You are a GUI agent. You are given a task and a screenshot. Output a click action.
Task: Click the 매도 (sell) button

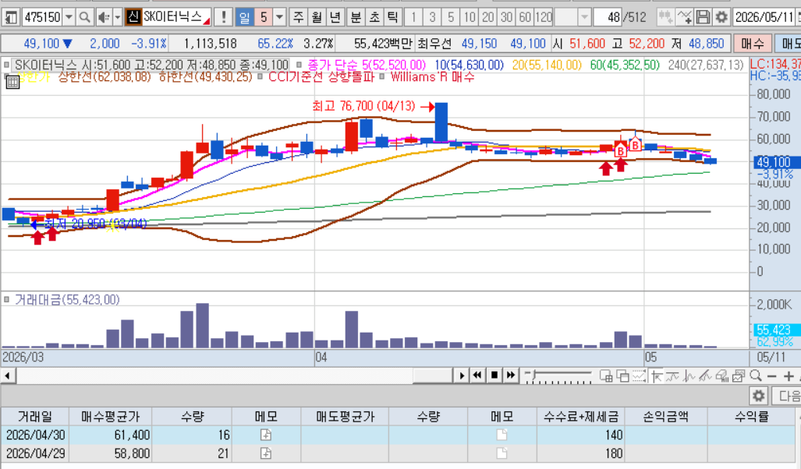click(789, 44)
